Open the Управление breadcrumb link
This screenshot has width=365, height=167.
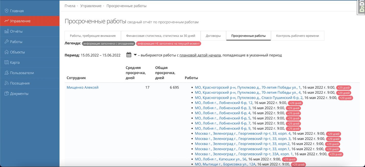[91, 6]
